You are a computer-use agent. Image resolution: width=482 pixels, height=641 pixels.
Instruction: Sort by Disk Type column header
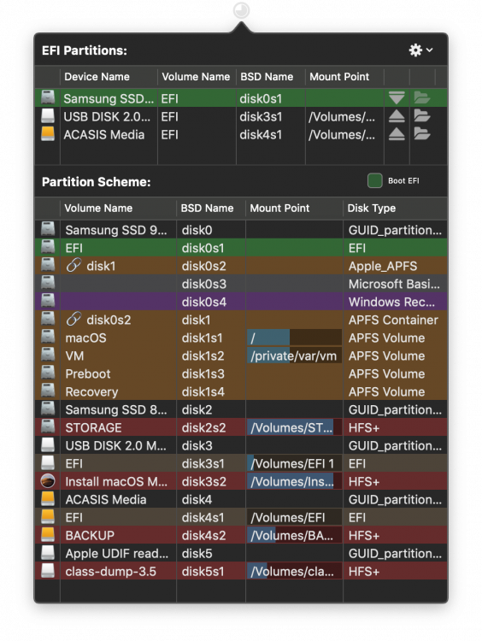point(395,208)
